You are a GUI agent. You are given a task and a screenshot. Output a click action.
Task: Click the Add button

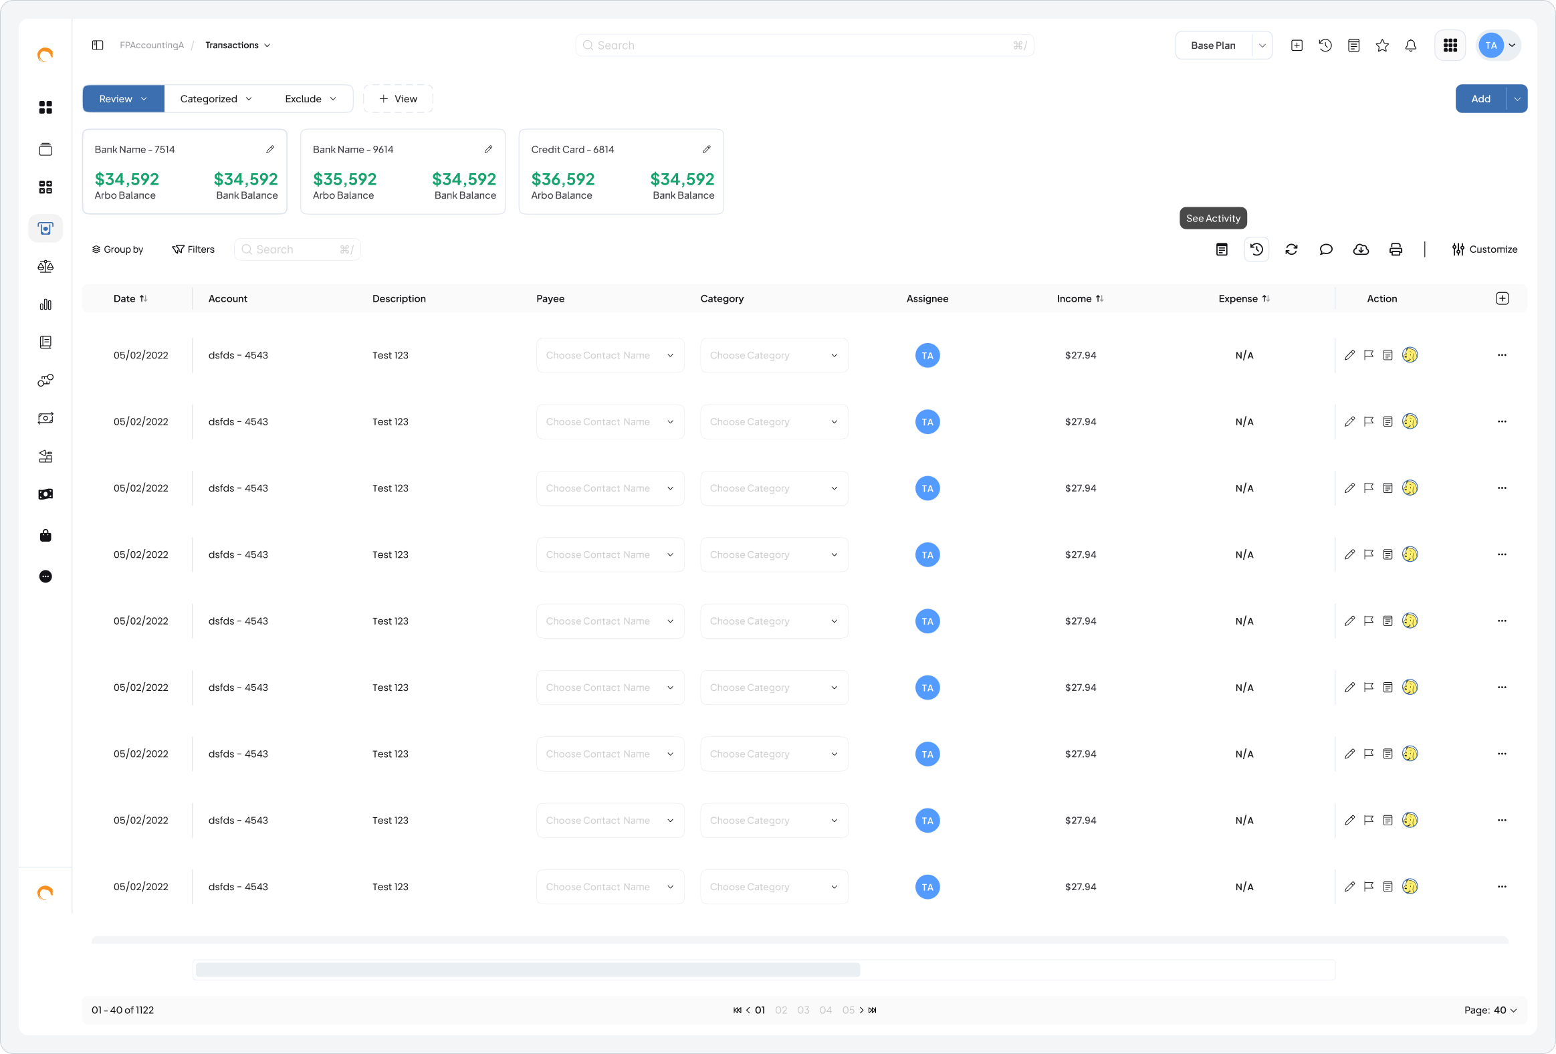tap(1481, 99)
